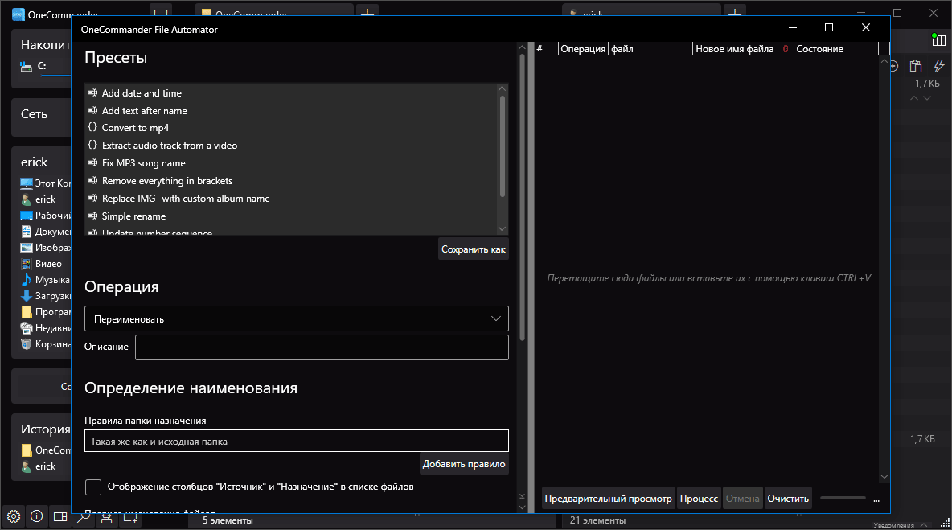Click the 'Предварительный просмотр' button
Viewport: 952px width, 530px height.
(609, 499)
